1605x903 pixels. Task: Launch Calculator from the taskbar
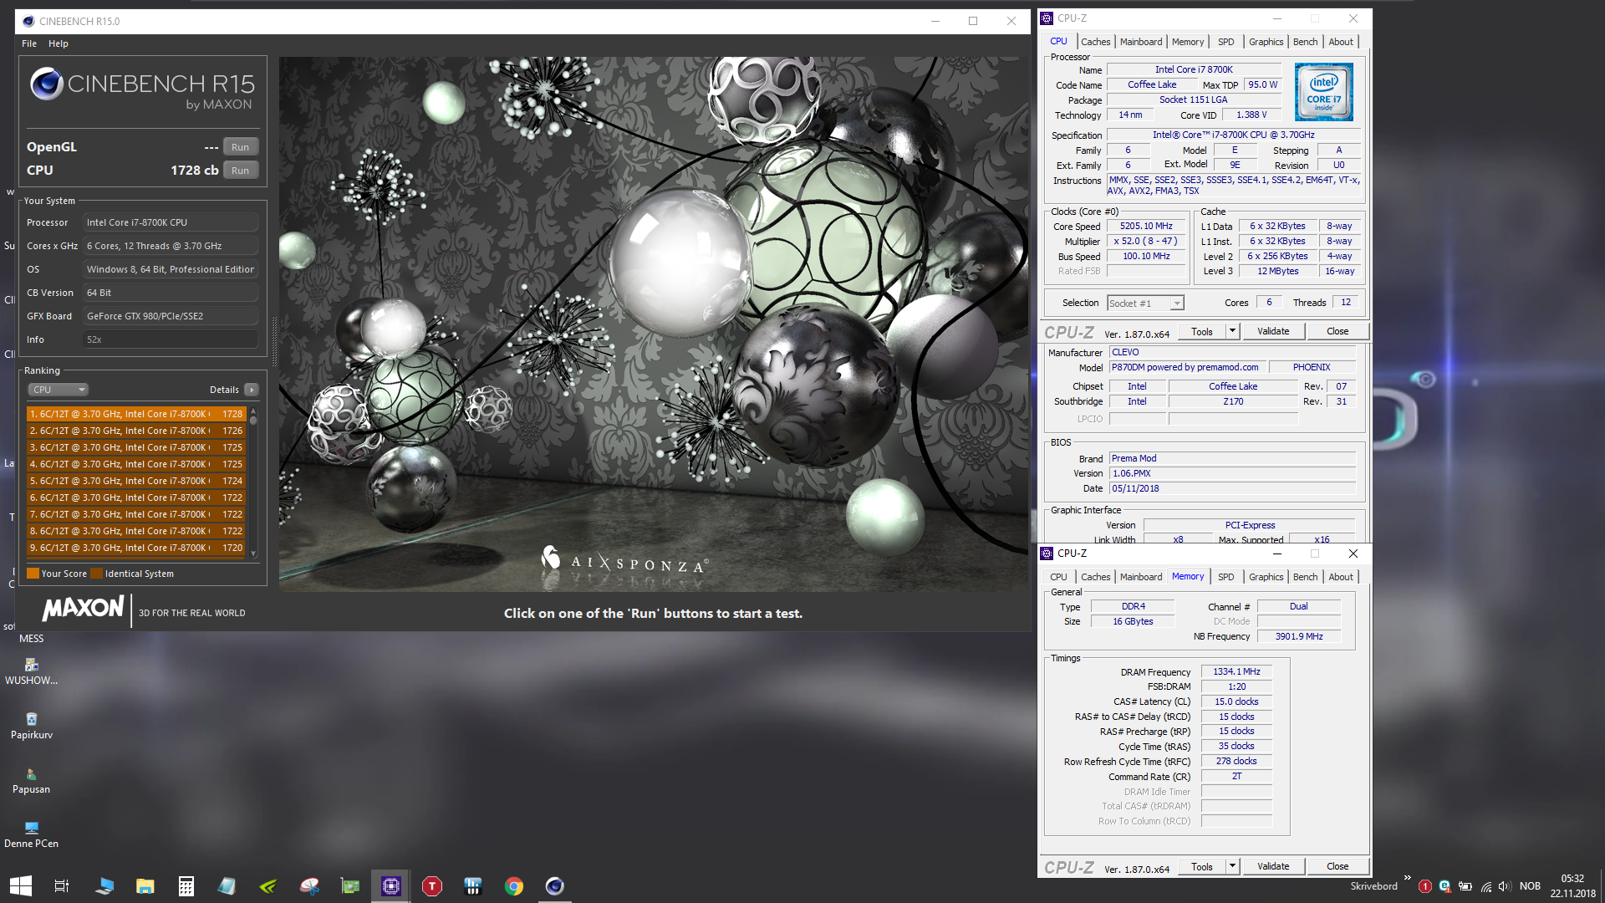point(186,885)
